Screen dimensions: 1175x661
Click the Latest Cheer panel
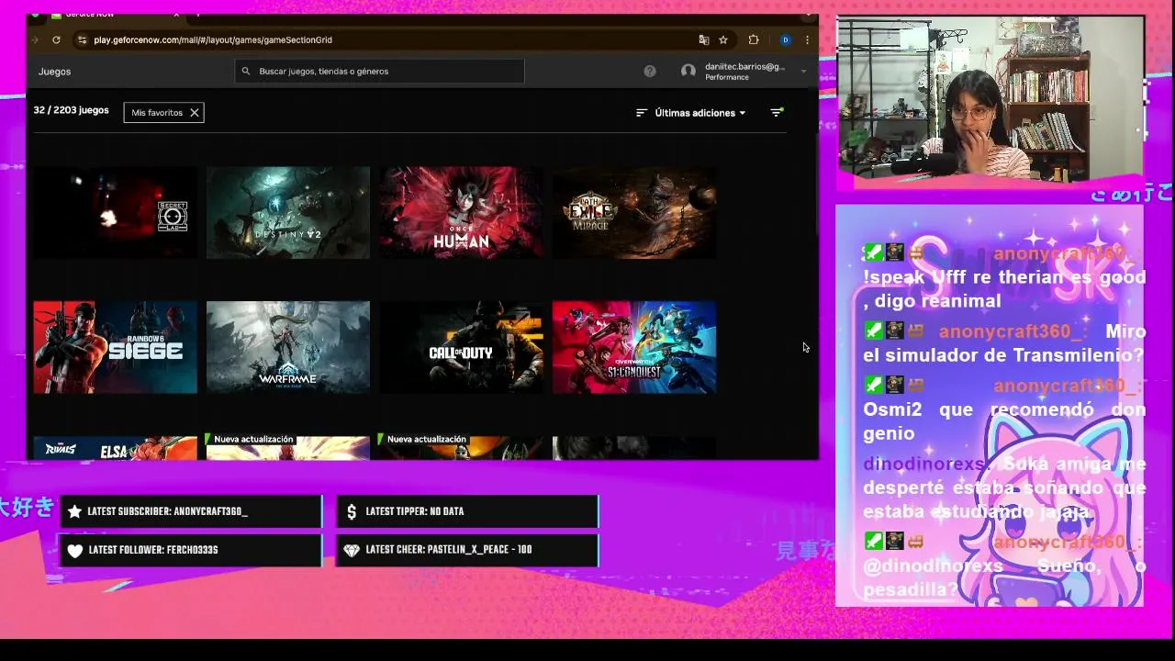pyautogui.click(x=467, y=550)
